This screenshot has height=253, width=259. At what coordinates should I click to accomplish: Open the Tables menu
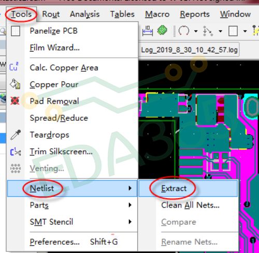[122, 14]
